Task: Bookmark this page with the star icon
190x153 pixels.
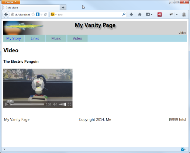Action: point(33,14)
